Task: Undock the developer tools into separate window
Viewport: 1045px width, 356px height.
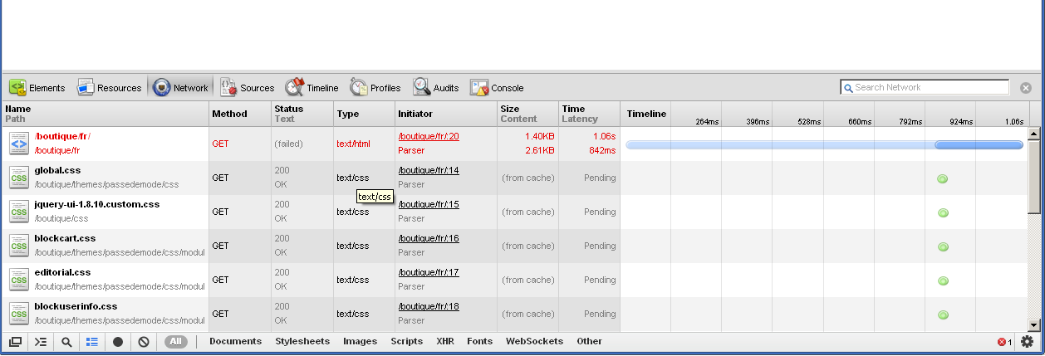Action: [x=15, y=341]
